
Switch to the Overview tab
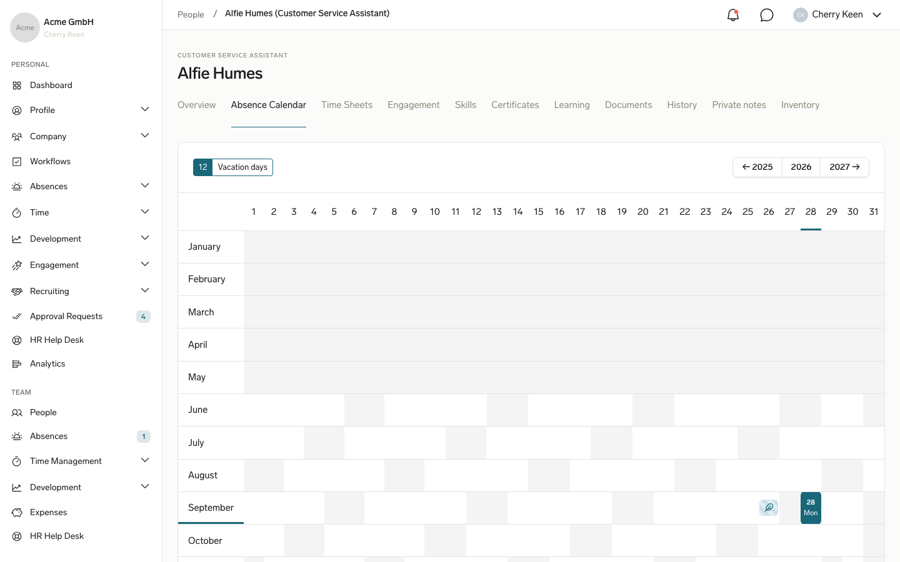(x=197, y=105)
